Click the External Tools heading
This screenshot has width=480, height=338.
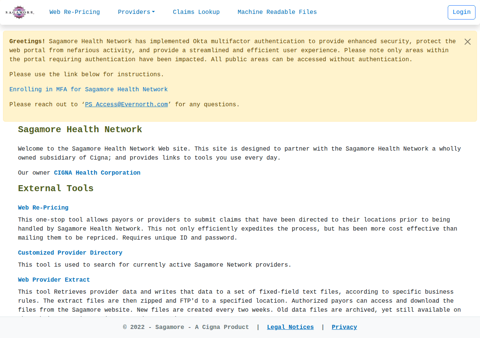[x=56, y=189]
